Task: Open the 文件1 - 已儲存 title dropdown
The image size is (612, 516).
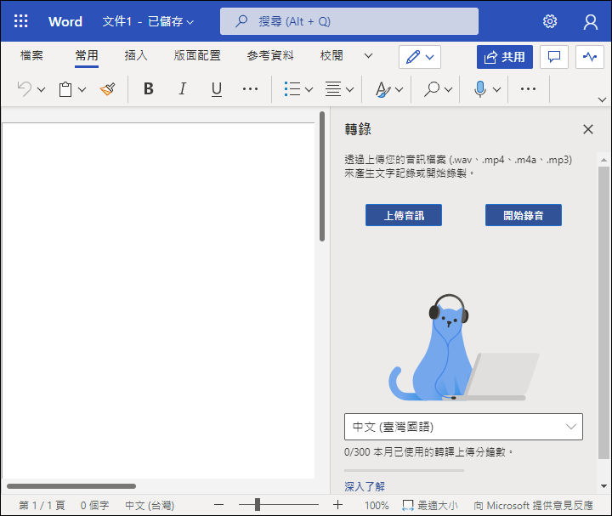Action: [148, 21]
